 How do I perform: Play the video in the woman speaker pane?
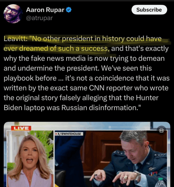(x=30, y=159)
